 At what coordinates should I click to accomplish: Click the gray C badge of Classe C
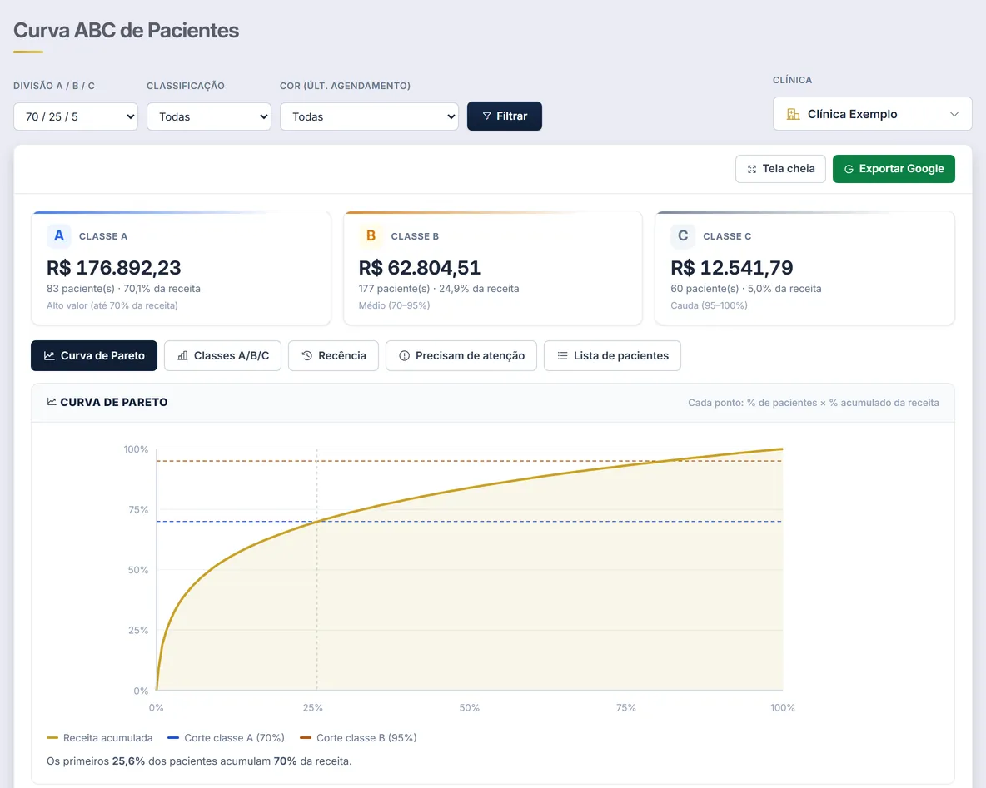point(682,235)
